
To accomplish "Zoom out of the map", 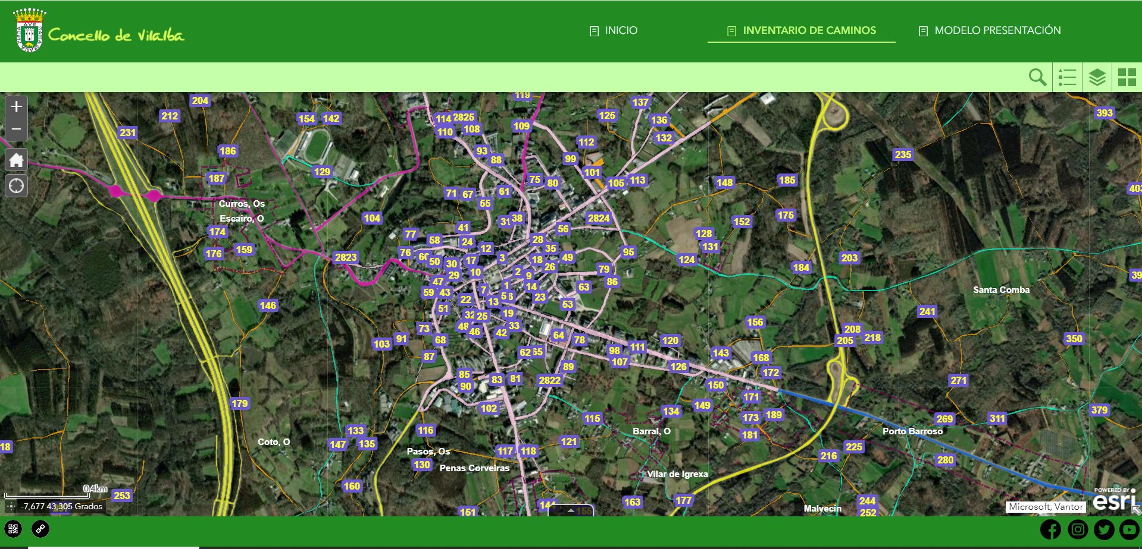I will [16, 130].
